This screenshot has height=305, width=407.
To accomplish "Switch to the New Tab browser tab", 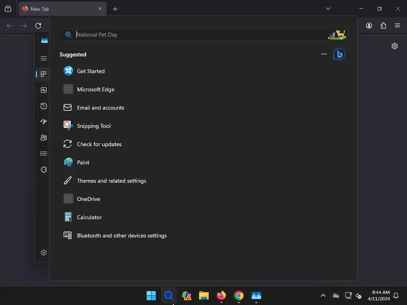I will pos(62,9).
